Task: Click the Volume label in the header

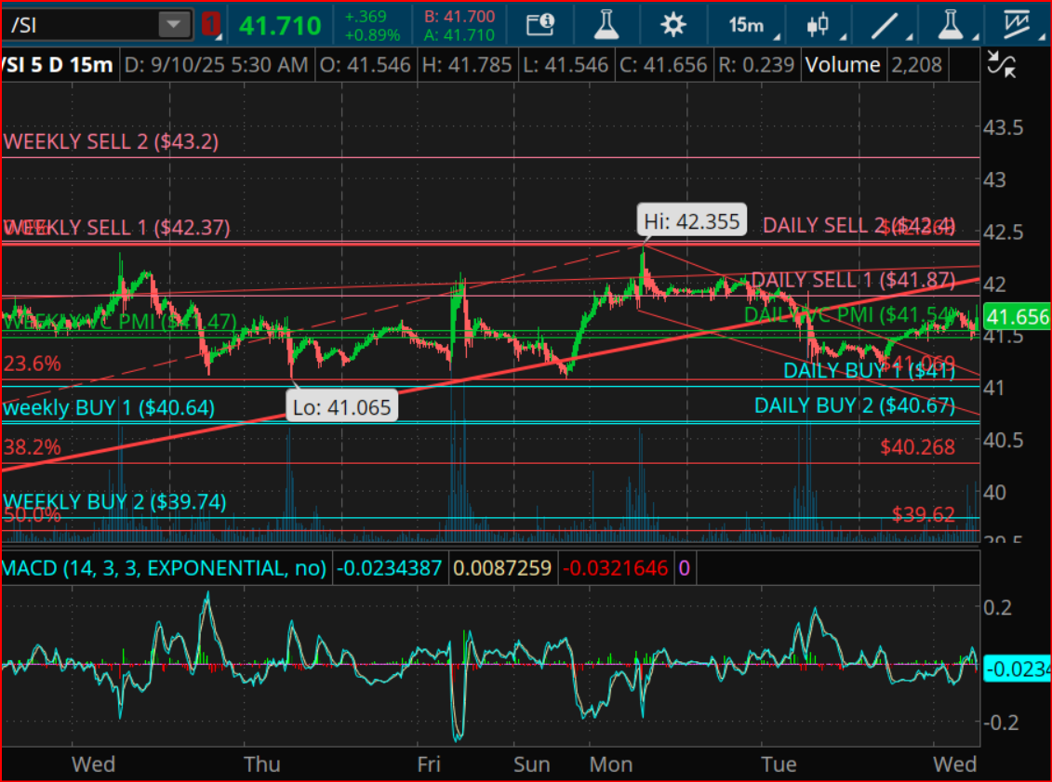Action: click(843, 65)
